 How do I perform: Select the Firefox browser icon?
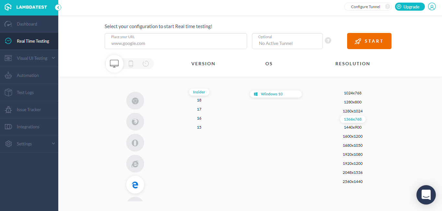(x=135, y=121)
